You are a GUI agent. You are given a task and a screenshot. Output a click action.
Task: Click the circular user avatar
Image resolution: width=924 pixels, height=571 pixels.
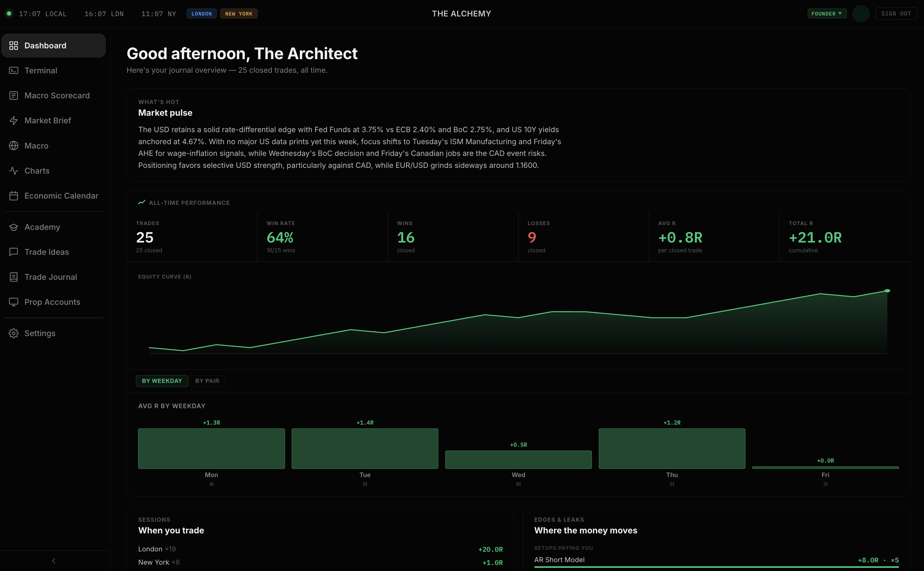(x=860, y=14)
